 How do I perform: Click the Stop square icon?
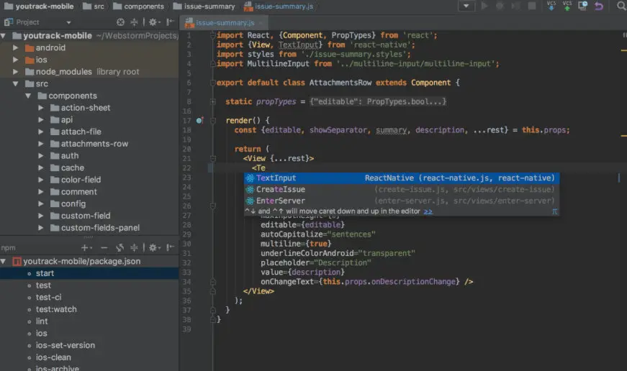[x=532, y=6]
